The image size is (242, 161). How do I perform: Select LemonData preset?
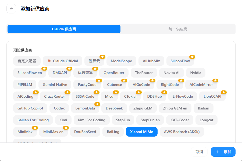click(85, 108)
